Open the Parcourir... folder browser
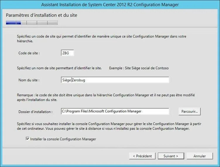 pyautogui.click(x=189, y=112)
